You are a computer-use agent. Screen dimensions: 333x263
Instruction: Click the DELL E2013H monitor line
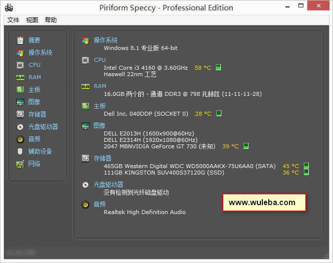(x=149, y=133)
